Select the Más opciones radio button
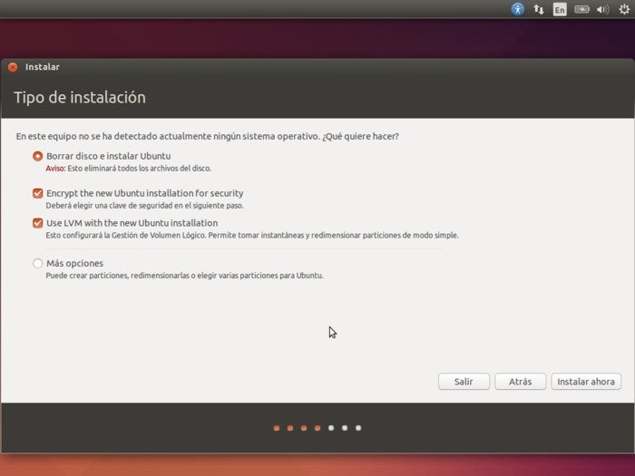The height and width of the screenshot is (476, 635). tap(38, 264)
